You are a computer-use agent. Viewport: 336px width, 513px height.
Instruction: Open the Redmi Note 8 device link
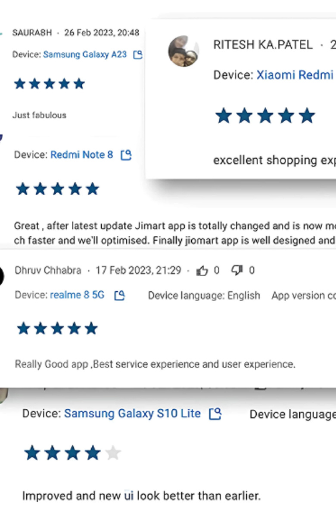tap(81, 155)
